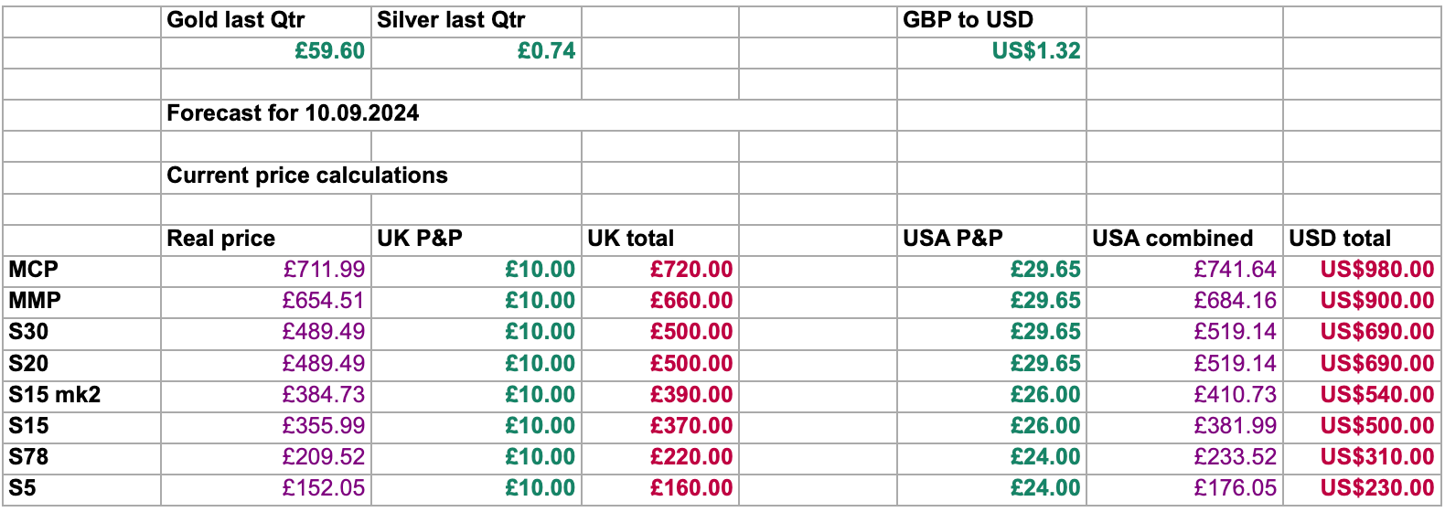
Task: Click the UK total column header
Action: tap(630, 239)
